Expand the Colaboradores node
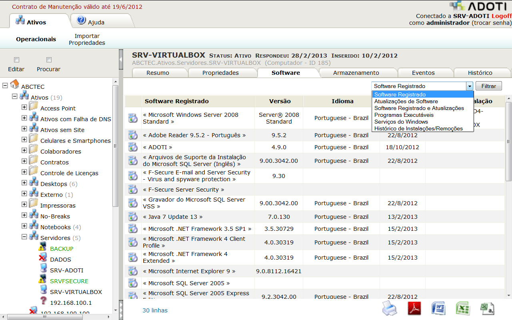 (x=24, y=150)
